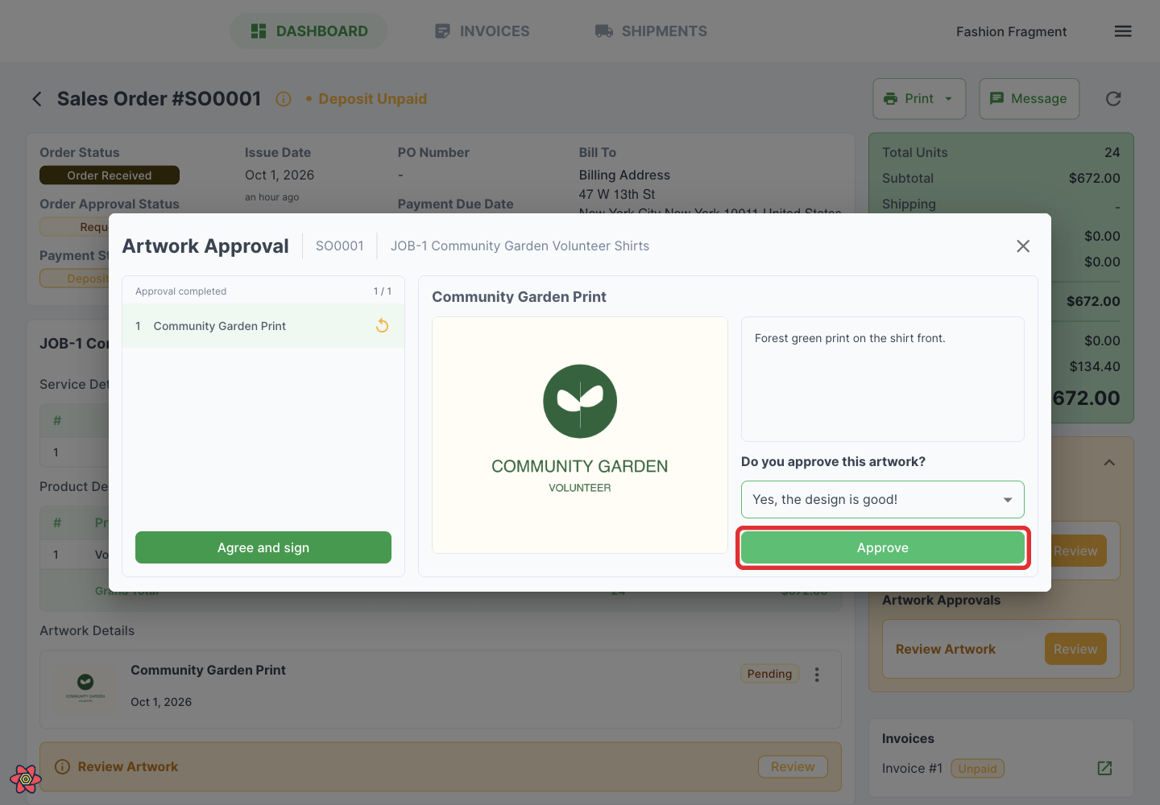Click the Fashion Fragment account name

click(1011, 32)
